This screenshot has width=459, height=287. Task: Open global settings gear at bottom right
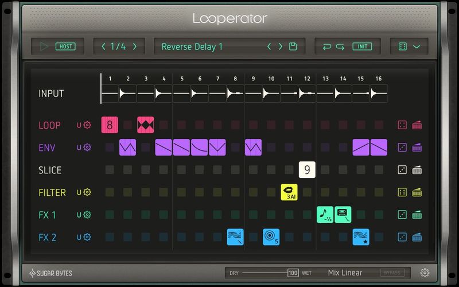[x=425, y=273]
